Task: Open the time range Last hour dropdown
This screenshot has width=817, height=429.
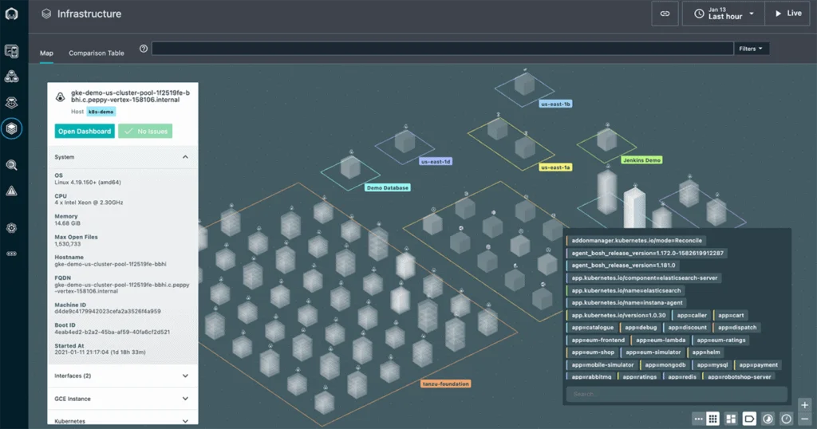Action: (x=723, y=14)
